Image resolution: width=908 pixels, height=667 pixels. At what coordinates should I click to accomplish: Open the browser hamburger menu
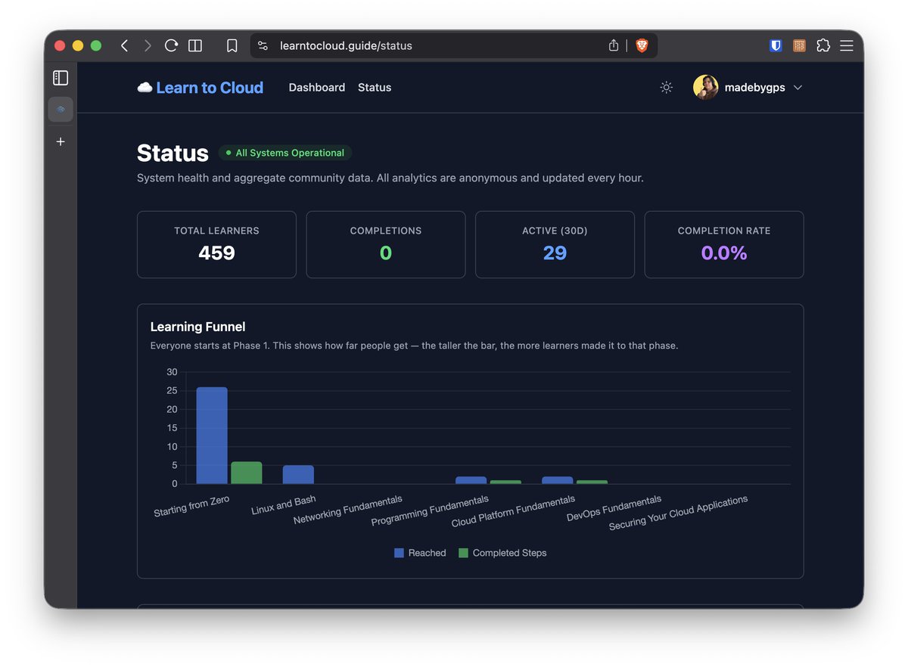pyautogui.click(x=847, y=45)
